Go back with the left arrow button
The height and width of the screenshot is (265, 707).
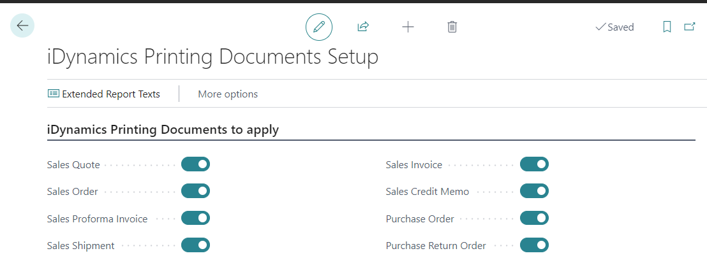[22, 25]
